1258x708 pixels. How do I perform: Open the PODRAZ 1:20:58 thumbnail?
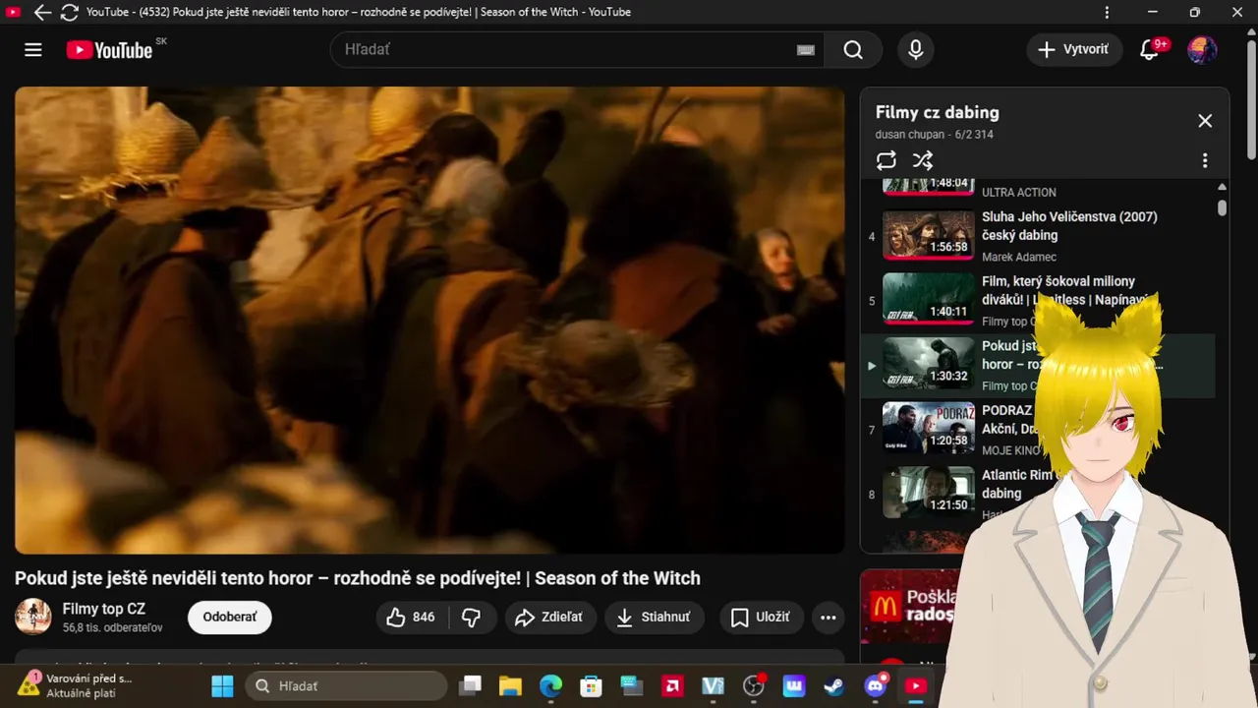[929, 428]
